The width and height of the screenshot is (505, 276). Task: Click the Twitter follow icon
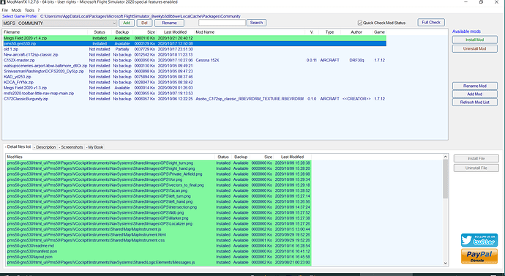(x=479, y=240)
